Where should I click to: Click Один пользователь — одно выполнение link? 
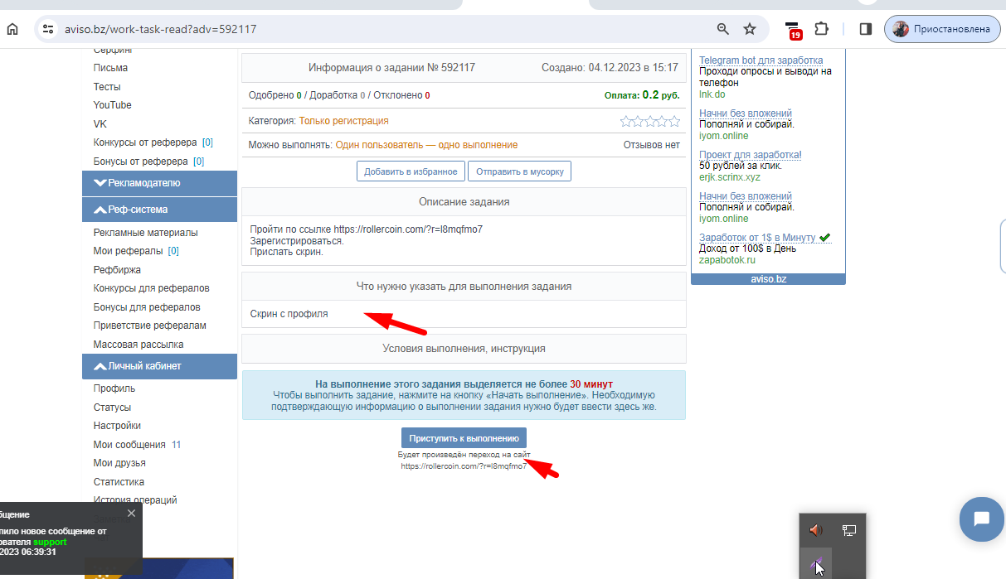click(x=426, y=145)
